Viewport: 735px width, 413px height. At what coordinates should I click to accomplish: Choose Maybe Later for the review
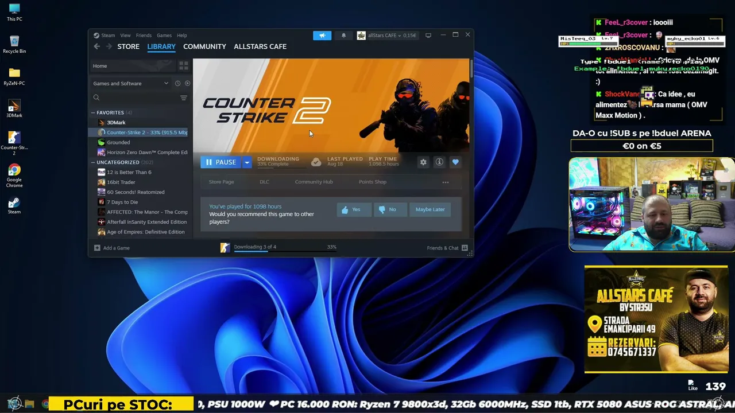click(430, 209)
